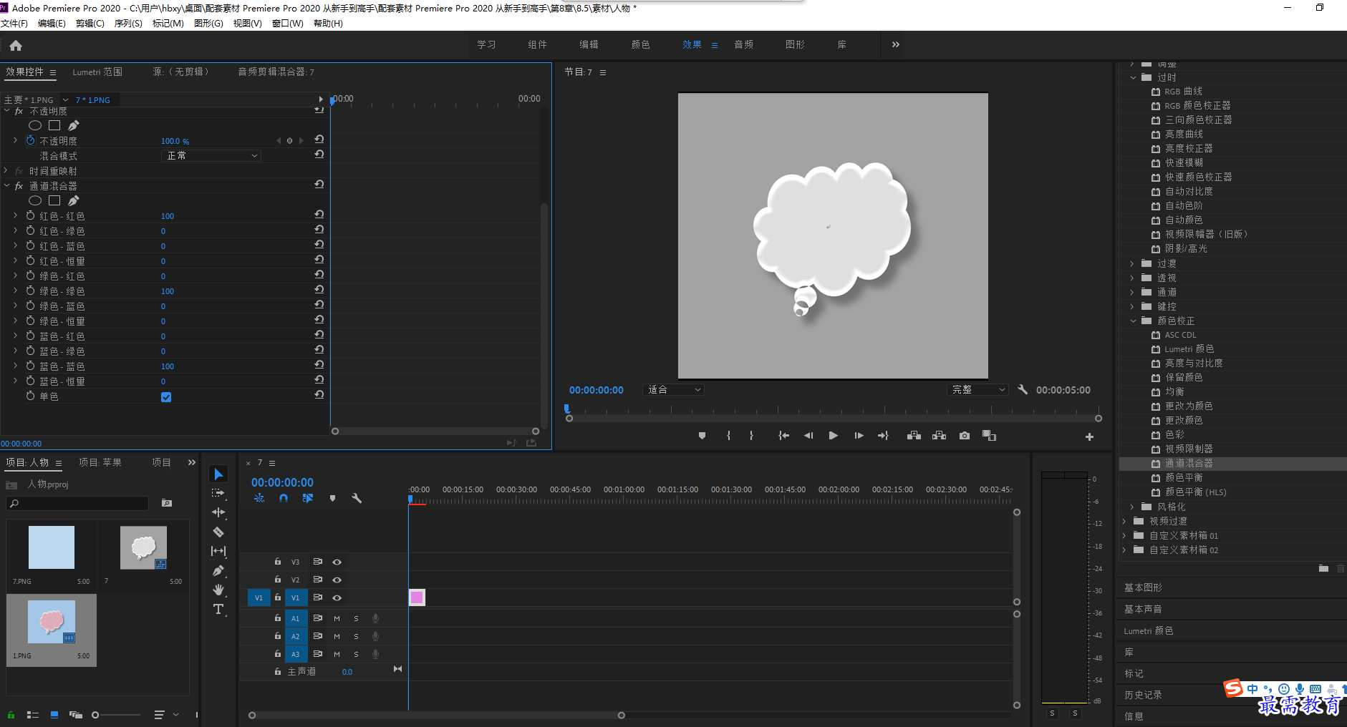The image size is (1347, 727).
Task: Expand the 风格化 effects folder
Action: (x=1133, y=507)
